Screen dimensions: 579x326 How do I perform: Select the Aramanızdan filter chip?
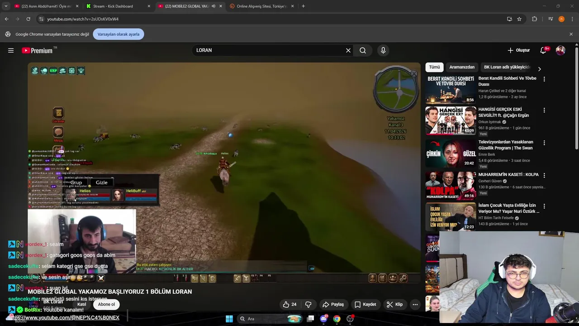tap(462, 67)
